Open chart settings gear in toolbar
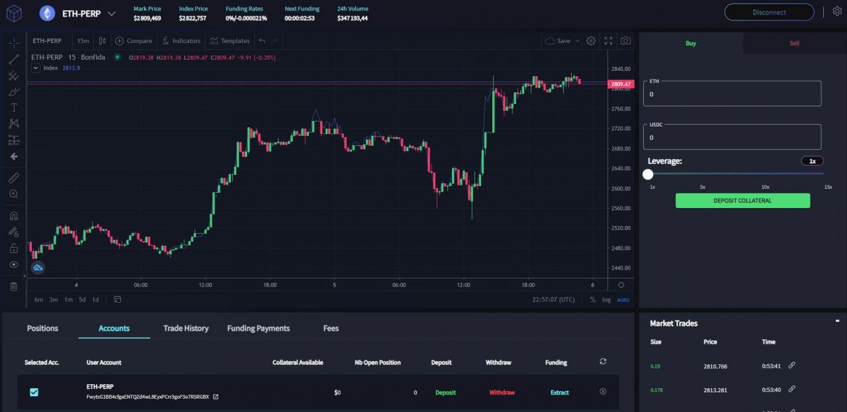 pyautogui.click(x=591, y=41)
